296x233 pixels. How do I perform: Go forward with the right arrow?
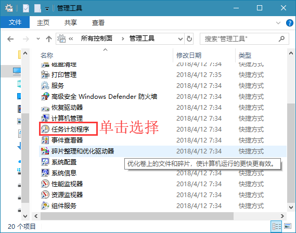(x=26, y=39)
